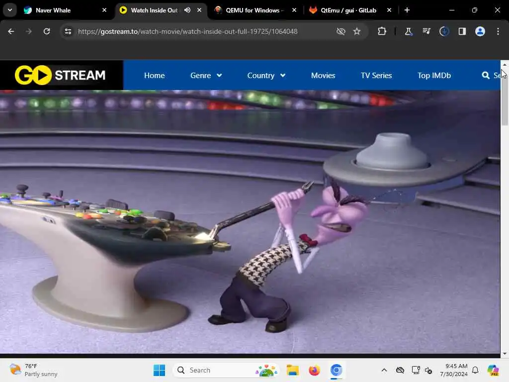Click the downloads circle icon in toolbar
Viewport: 509px width, 382px height.
click(444, 31)
